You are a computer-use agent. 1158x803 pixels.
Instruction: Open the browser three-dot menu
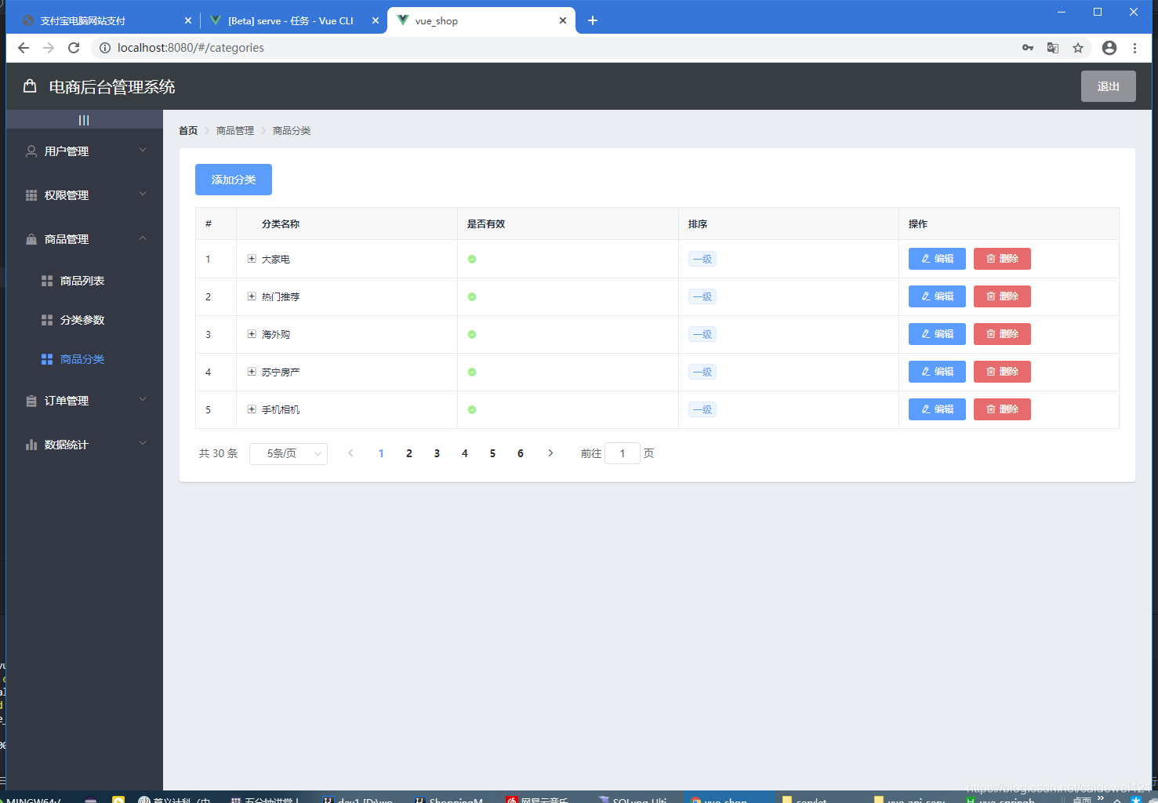[x=1134, y=48]
